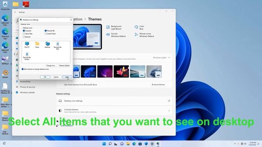The height and width of the screenshot is (147, 262).
Task: Uncheck the Computer checkbox
Action: (x=24, y=31)
